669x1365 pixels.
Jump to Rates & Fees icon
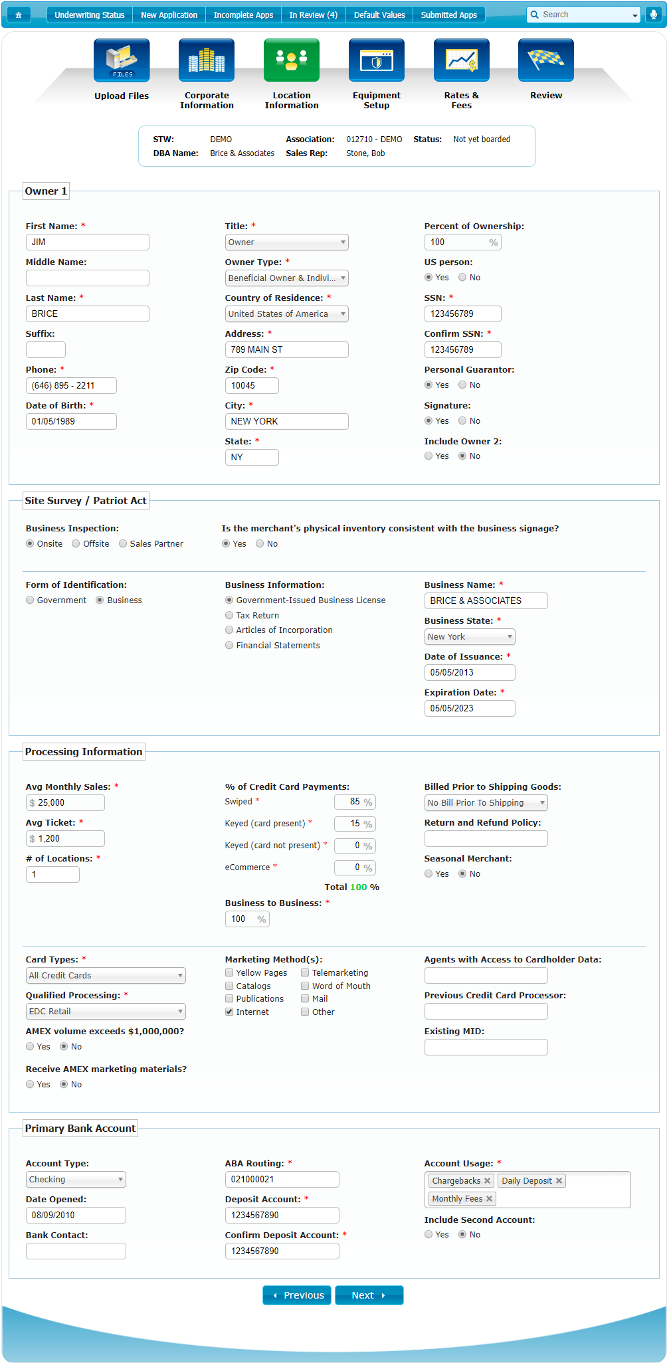tap(462, 60)
